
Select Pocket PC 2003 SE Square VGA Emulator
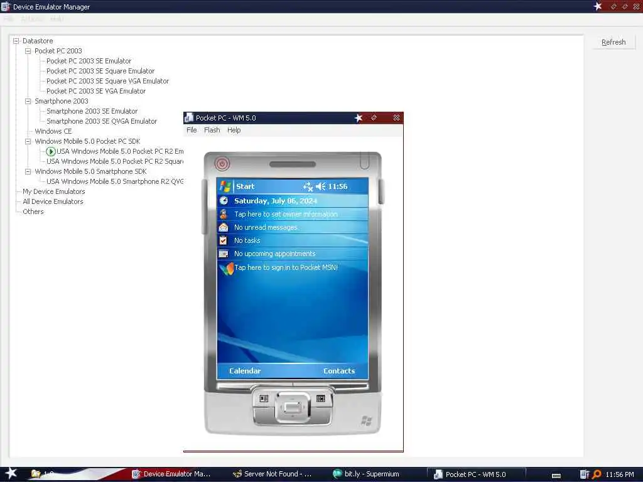click(x=107, y=81)
